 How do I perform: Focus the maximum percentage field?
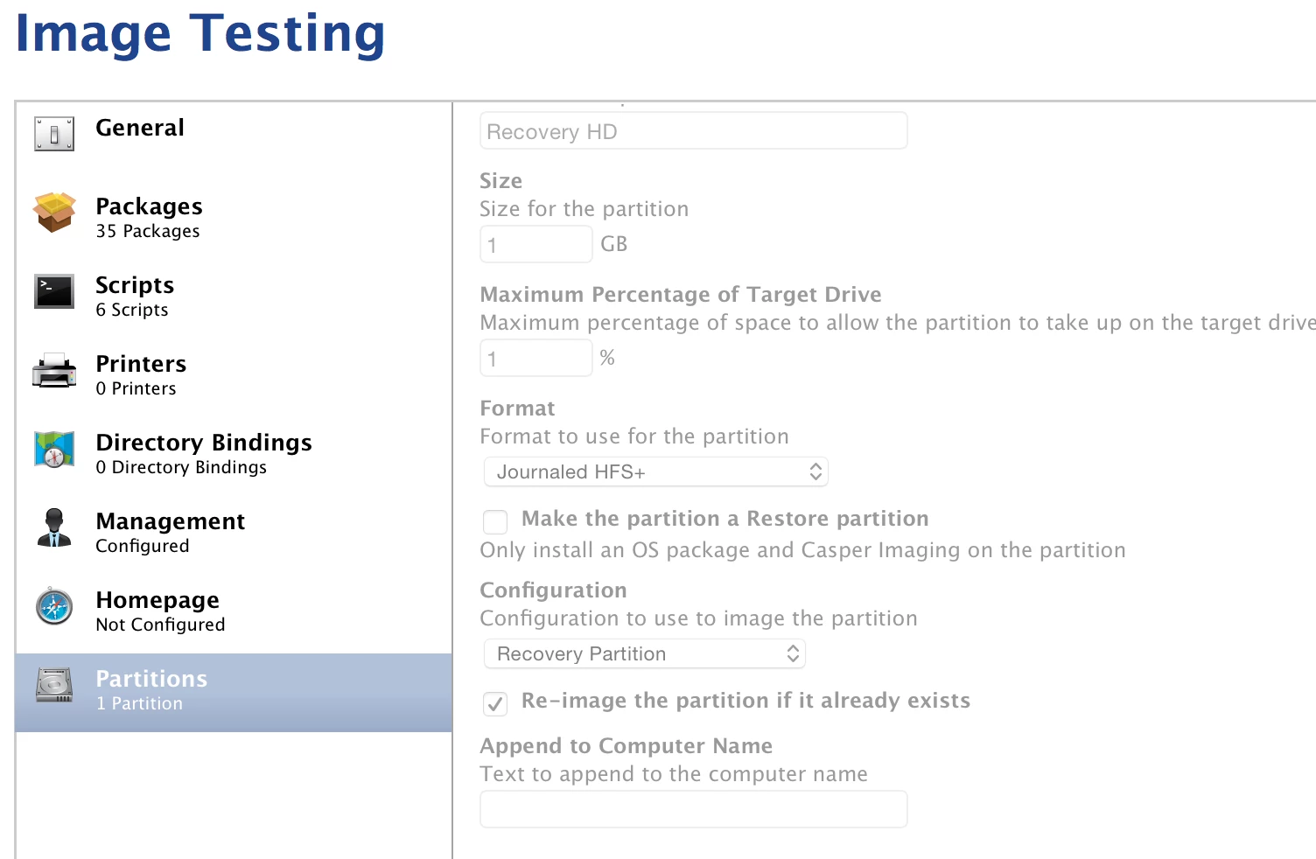(x=536, y=359)
